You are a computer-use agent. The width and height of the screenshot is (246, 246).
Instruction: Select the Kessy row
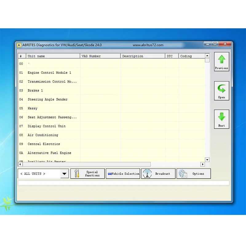112,109
